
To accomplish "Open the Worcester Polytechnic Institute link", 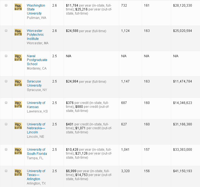I will coord(35,35).
